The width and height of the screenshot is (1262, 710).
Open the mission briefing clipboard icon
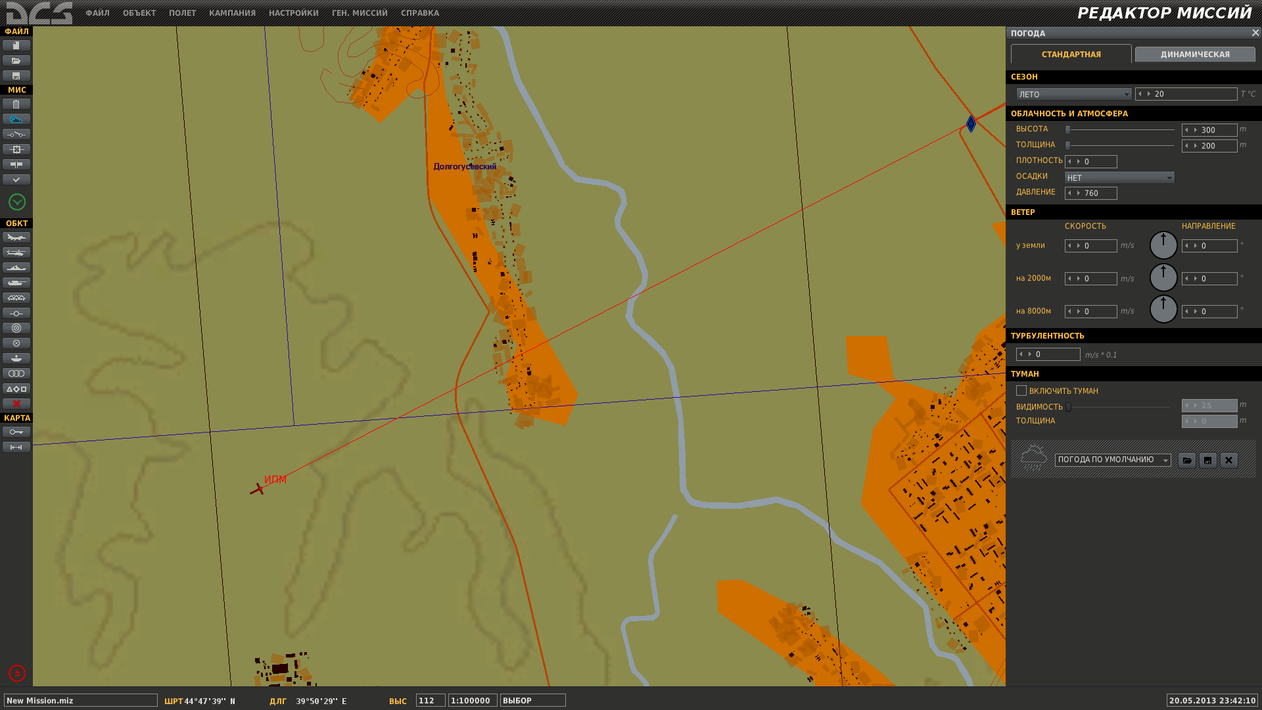[16, 104]
